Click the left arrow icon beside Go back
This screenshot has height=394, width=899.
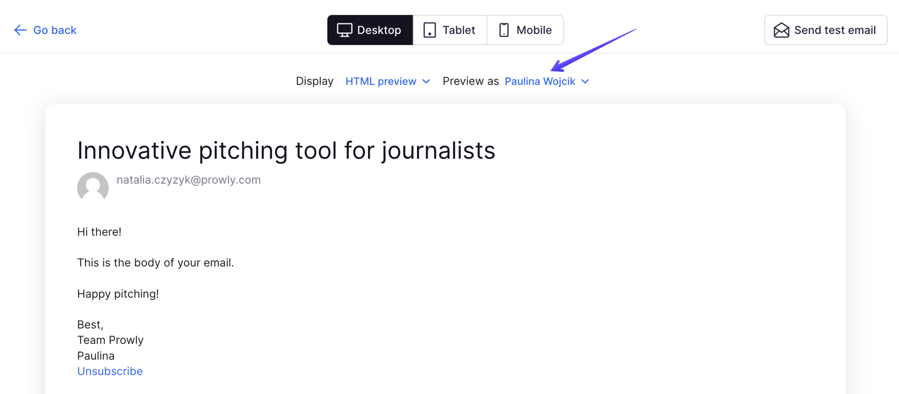(x=20, y=30)
